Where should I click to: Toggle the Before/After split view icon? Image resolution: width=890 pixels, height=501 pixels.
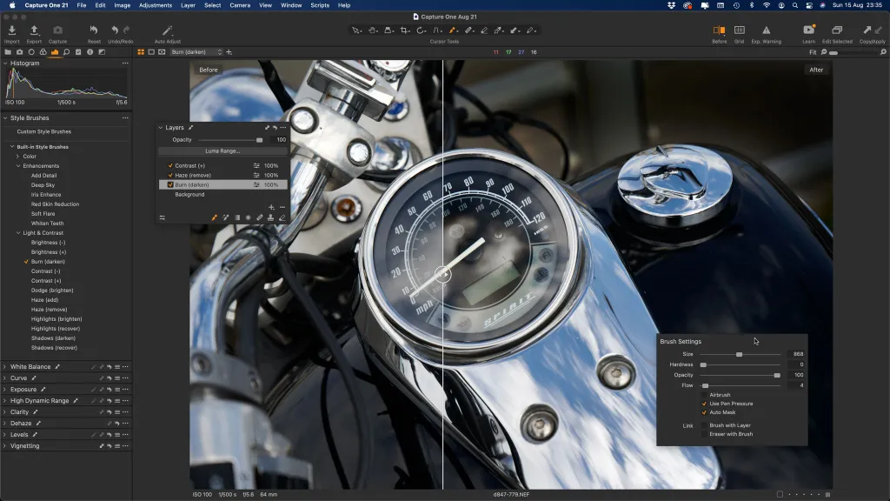tap(719, 30)
